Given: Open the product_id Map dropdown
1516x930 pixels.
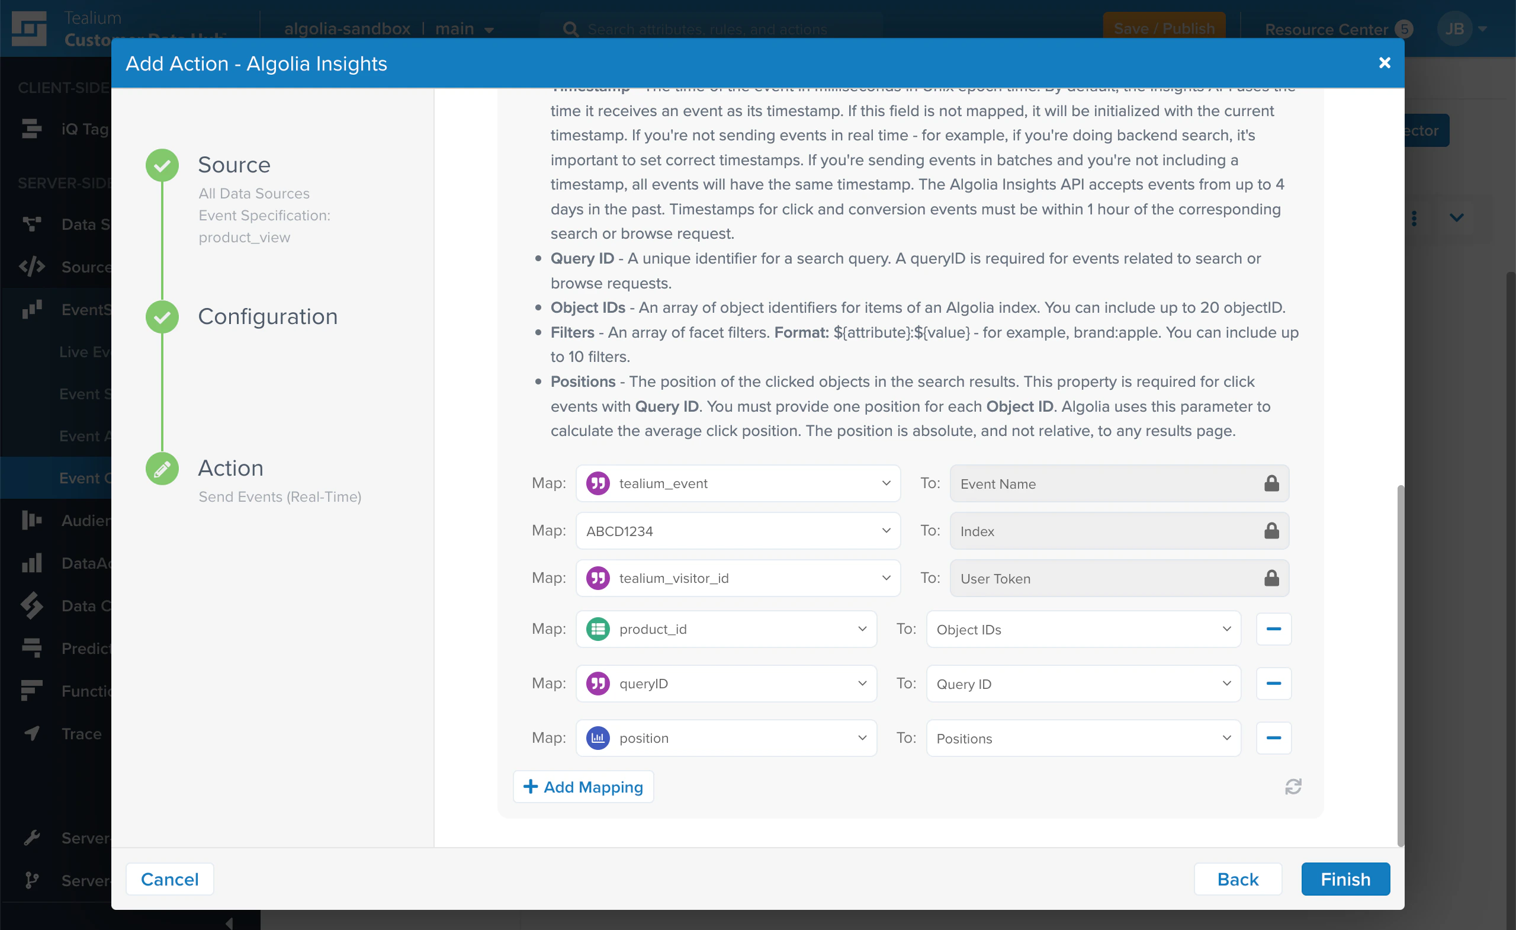Looking at the screenshot, I should coord(727,629).
